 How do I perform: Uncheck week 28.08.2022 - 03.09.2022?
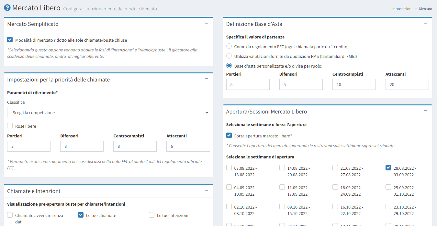point(388,168)
